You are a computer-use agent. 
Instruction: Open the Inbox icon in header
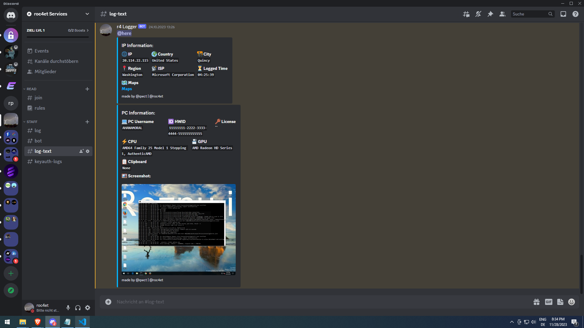pos(563,14)
